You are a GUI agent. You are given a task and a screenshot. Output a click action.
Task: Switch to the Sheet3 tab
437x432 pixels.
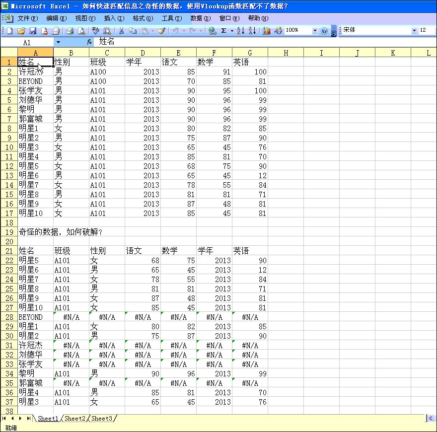coord(102,419)
